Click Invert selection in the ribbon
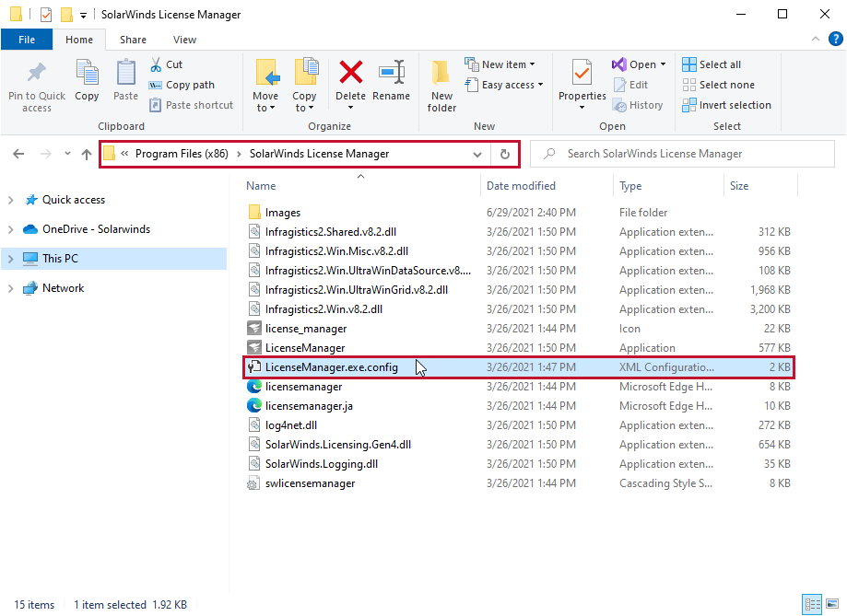This screenshot has width=847, height=616. coord(726,105)
